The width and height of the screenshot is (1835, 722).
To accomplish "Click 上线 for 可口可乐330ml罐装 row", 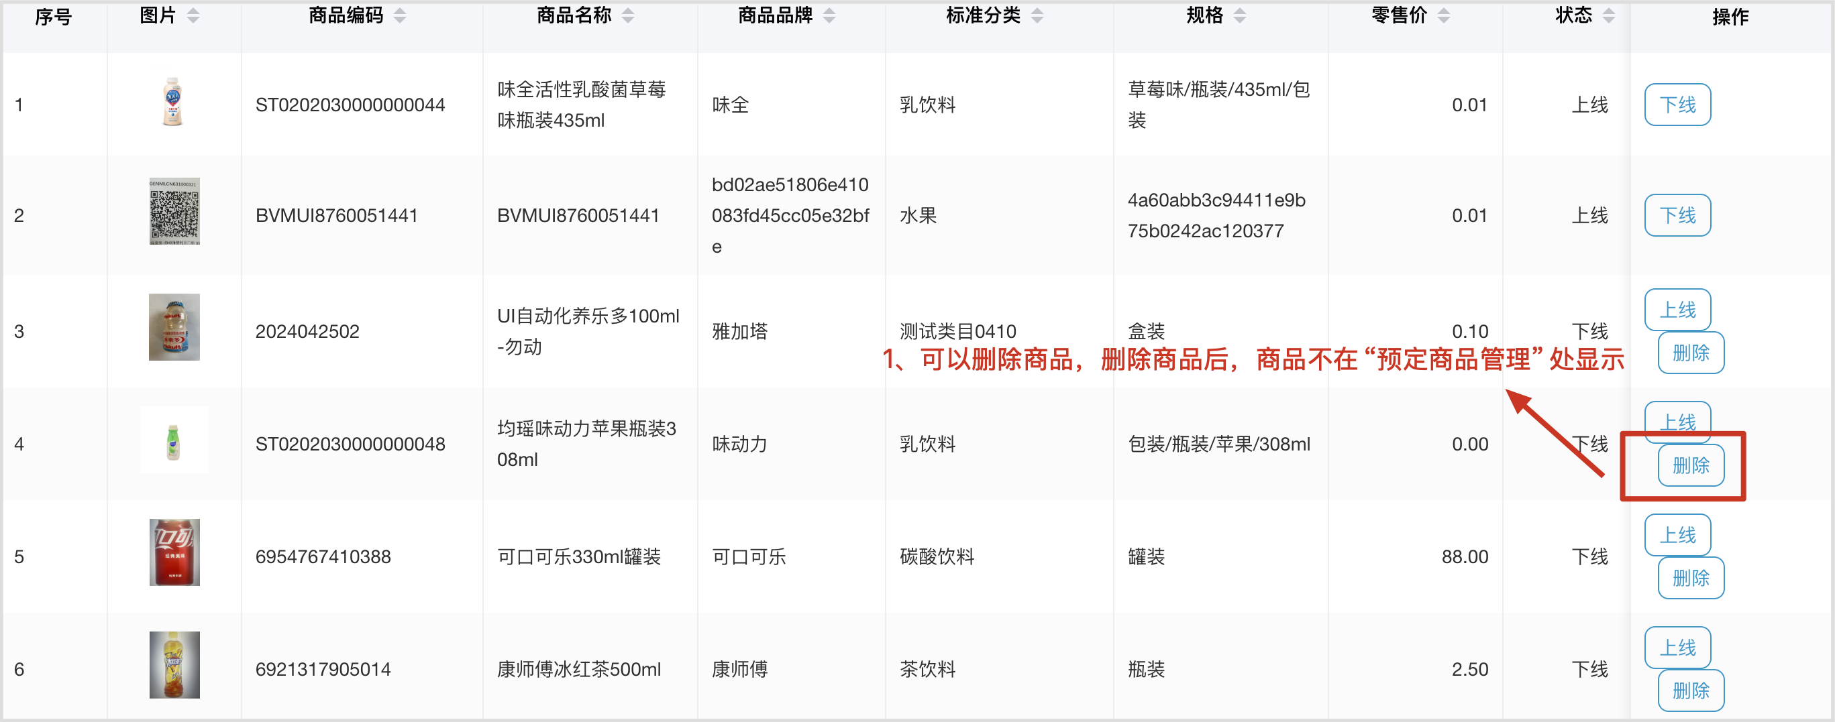I will point(1677,535).
